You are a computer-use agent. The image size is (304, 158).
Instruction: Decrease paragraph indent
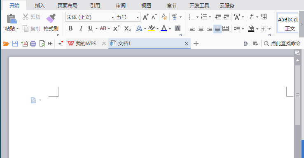pos(218,17)
